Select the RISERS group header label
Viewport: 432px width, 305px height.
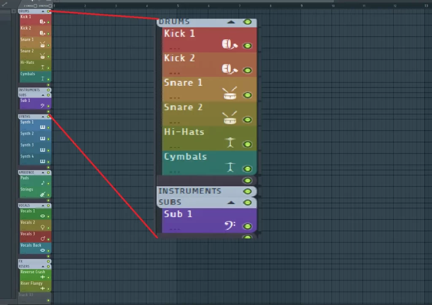tap(24, 267)
